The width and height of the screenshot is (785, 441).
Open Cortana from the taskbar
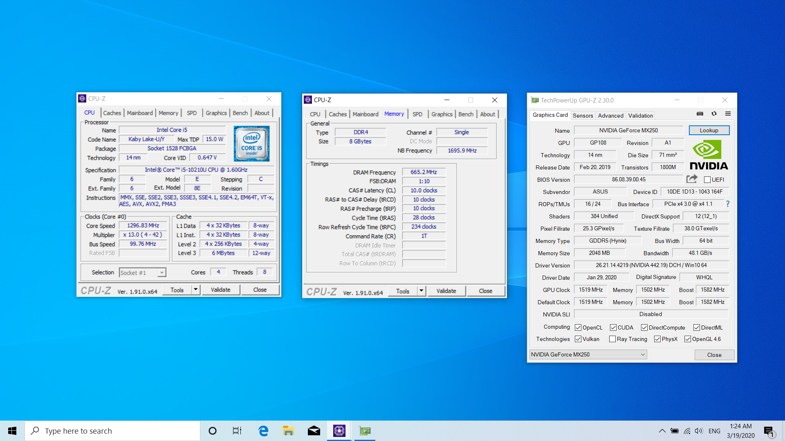coord(212,431)
